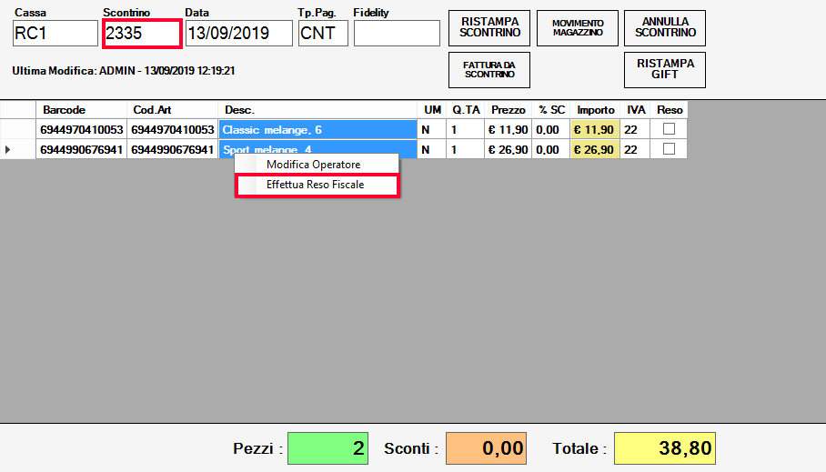Click Fattura da Scontrino button
The height and width of the screenshot is (472, 826).
[x=489, y=69]
